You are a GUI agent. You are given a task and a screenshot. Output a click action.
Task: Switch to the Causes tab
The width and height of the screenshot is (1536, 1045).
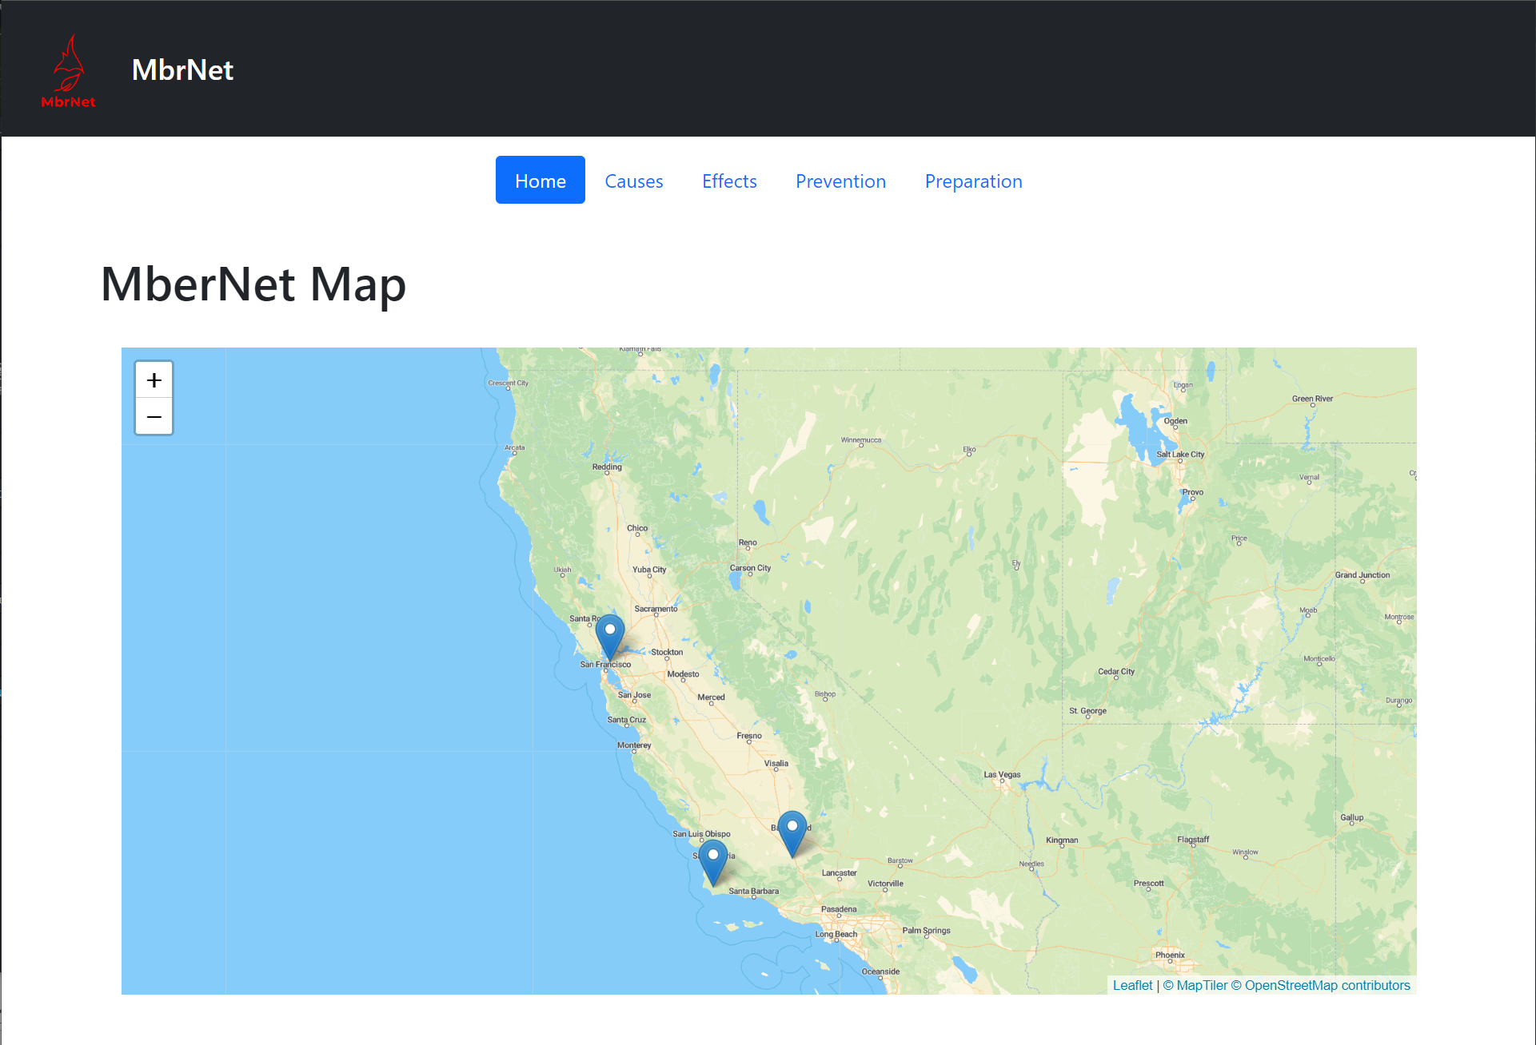pyautogui.click(x=634, y=181)
